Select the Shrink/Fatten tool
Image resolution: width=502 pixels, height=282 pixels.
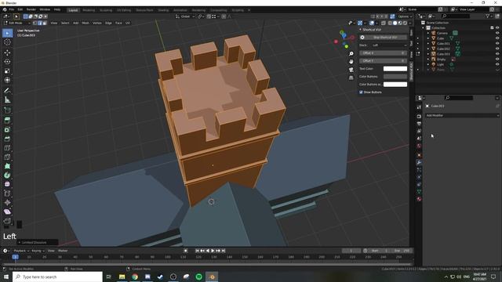pyautogui.click(x=7, y=202)
